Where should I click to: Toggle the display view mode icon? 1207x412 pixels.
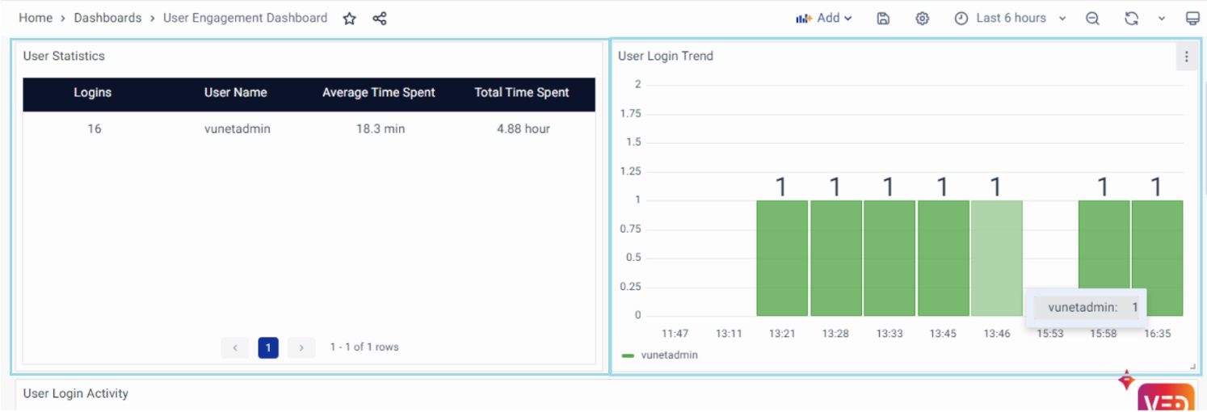[1192, 19]
